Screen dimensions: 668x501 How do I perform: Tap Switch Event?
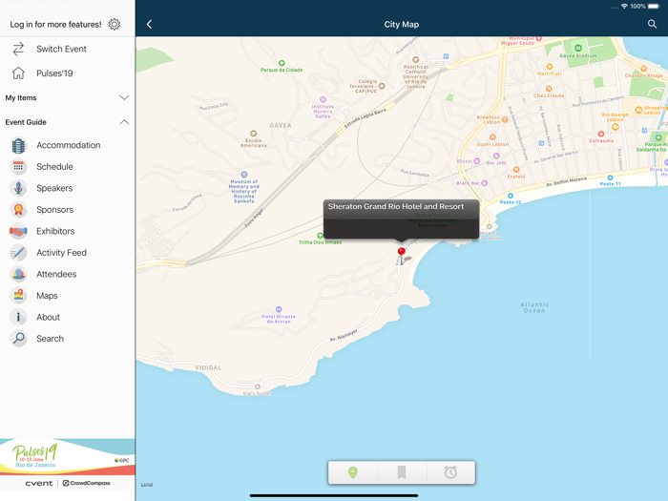[x=61, y=49]
